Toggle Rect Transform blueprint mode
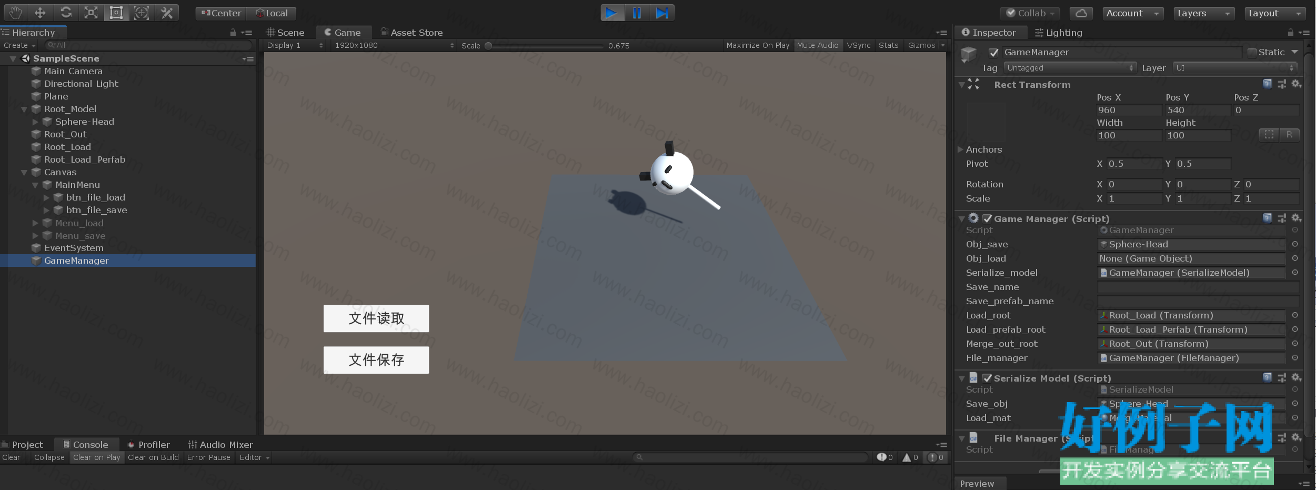 pyautogui.click(x=1269, y=135)
